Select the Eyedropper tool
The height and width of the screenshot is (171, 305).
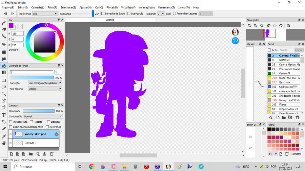point(4,137)
